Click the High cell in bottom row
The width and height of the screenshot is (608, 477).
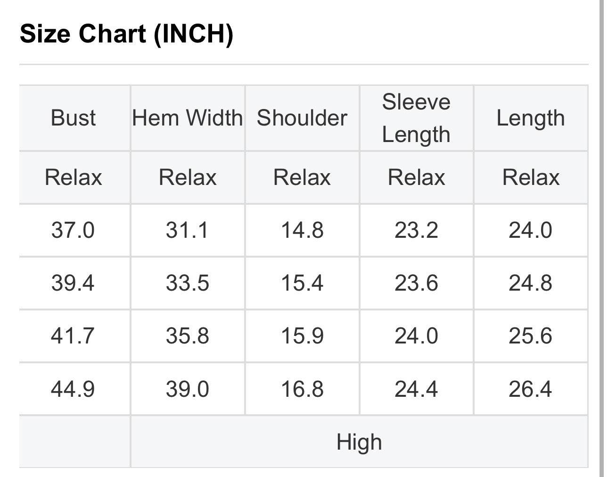(359, 442)
